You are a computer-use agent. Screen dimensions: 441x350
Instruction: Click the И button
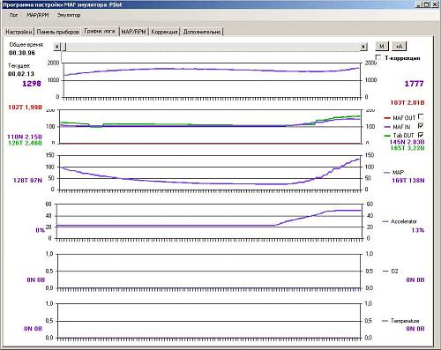(x=382, y=46)
